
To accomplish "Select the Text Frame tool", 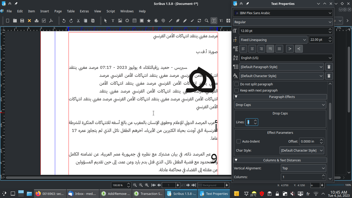I will pyautogui.click(x=113, y=21).
